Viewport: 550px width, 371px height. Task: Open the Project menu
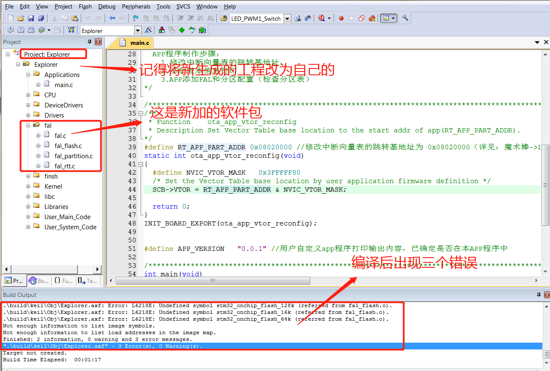click(64, 6)
